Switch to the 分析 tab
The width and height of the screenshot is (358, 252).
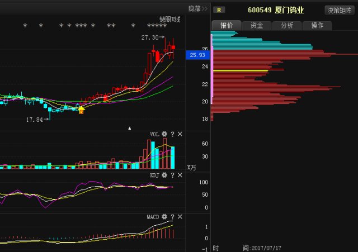[x=287, y=25]
